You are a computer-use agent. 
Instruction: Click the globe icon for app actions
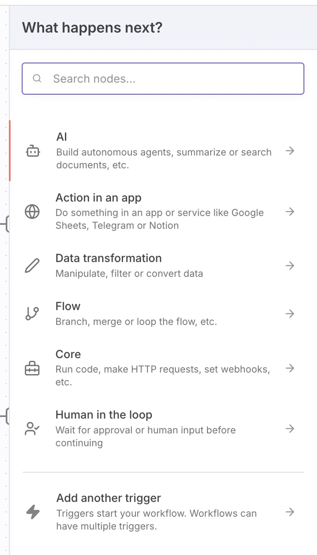(x=32, y=212)
